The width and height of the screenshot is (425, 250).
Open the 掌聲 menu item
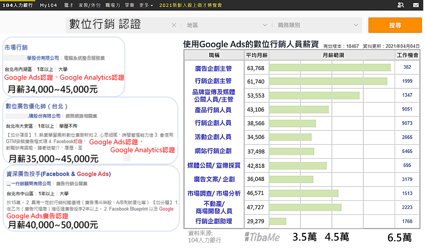coord(130,5)
